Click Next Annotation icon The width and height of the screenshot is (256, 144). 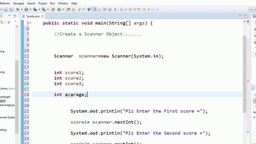coord(122,10)
